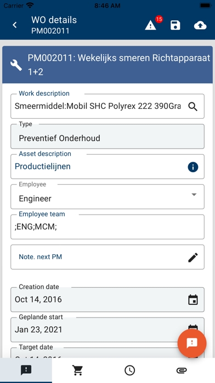
Task: Switch to the clock hours tab
Action: (x=130, y=370)
